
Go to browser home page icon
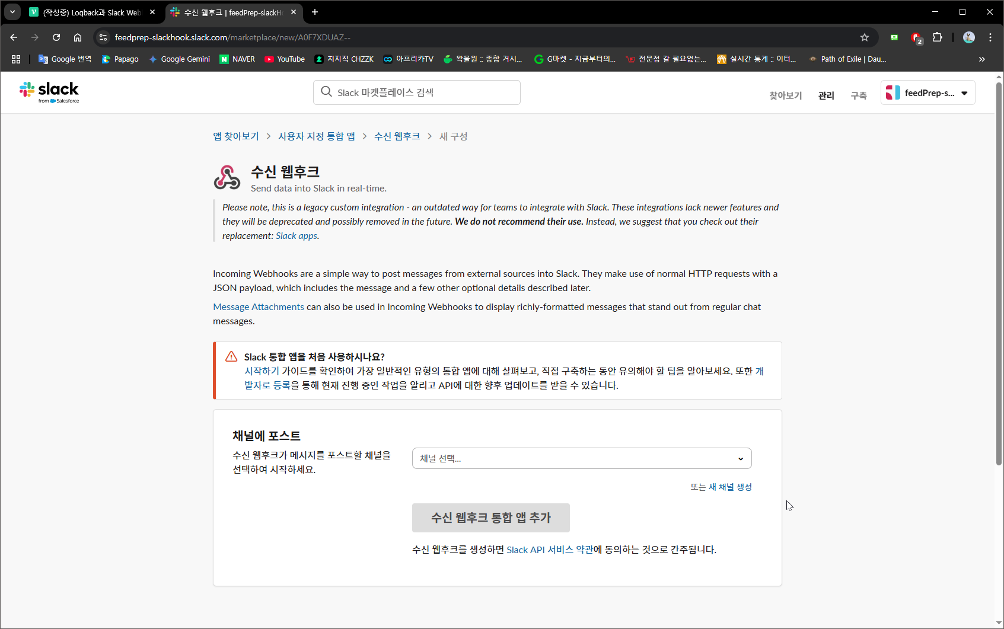click(78, 37)
